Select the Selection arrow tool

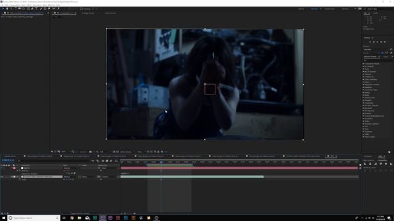click(3, 9)
